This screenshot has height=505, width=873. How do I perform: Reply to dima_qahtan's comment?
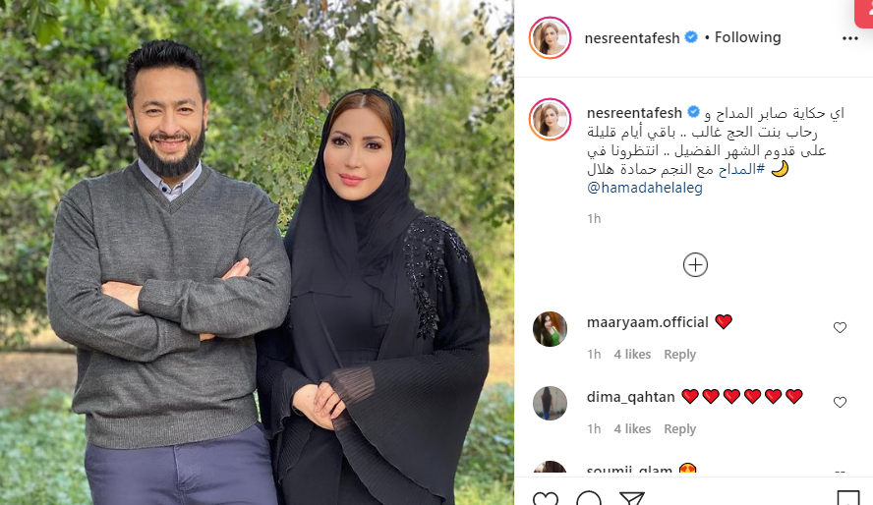click(x=679, y=428)
